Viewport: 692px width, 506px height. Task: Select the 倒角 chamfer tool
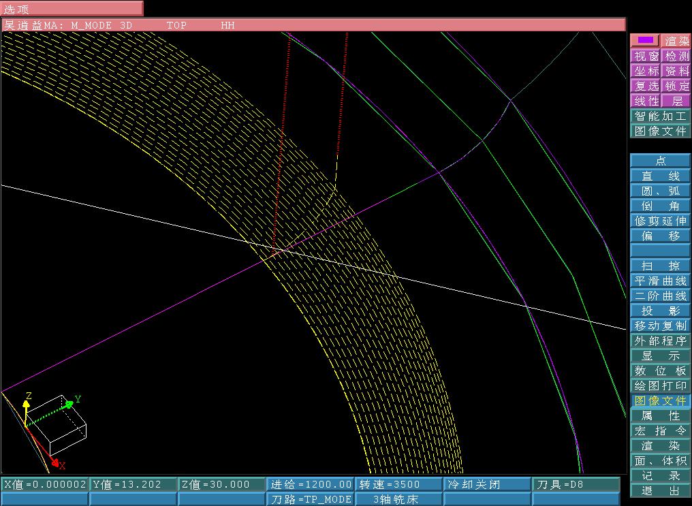[x=660, y=206]
